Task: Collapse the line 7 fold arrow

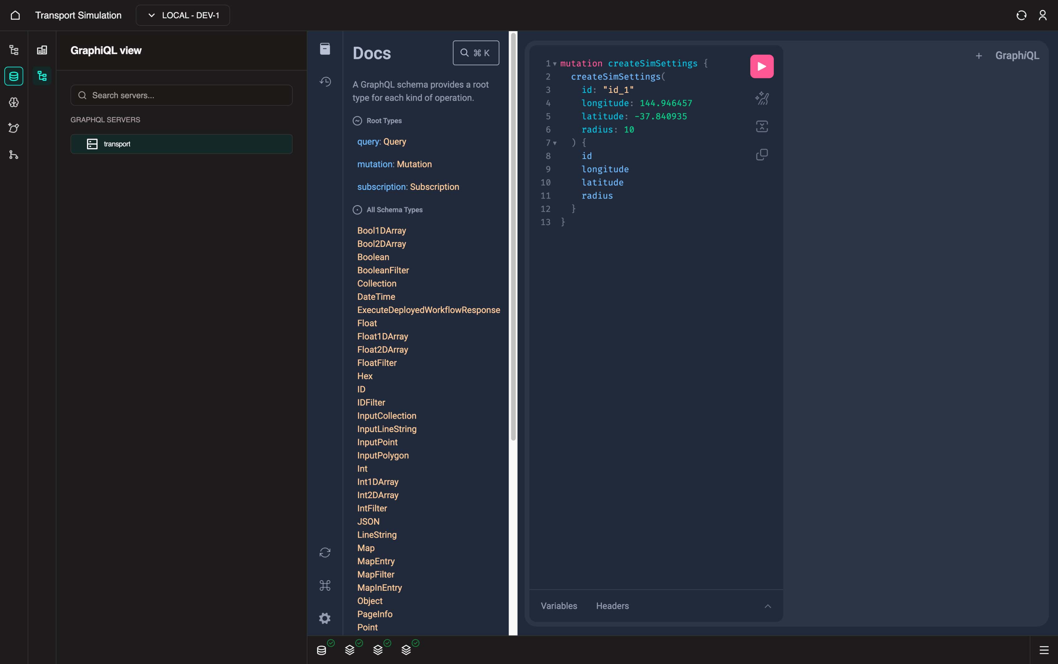Action: (x=555, y=143)
